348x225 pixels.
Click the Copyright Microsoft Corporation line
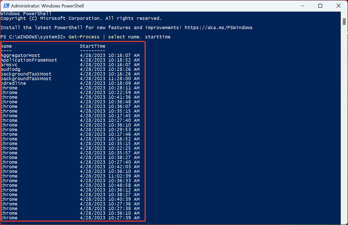81,18
